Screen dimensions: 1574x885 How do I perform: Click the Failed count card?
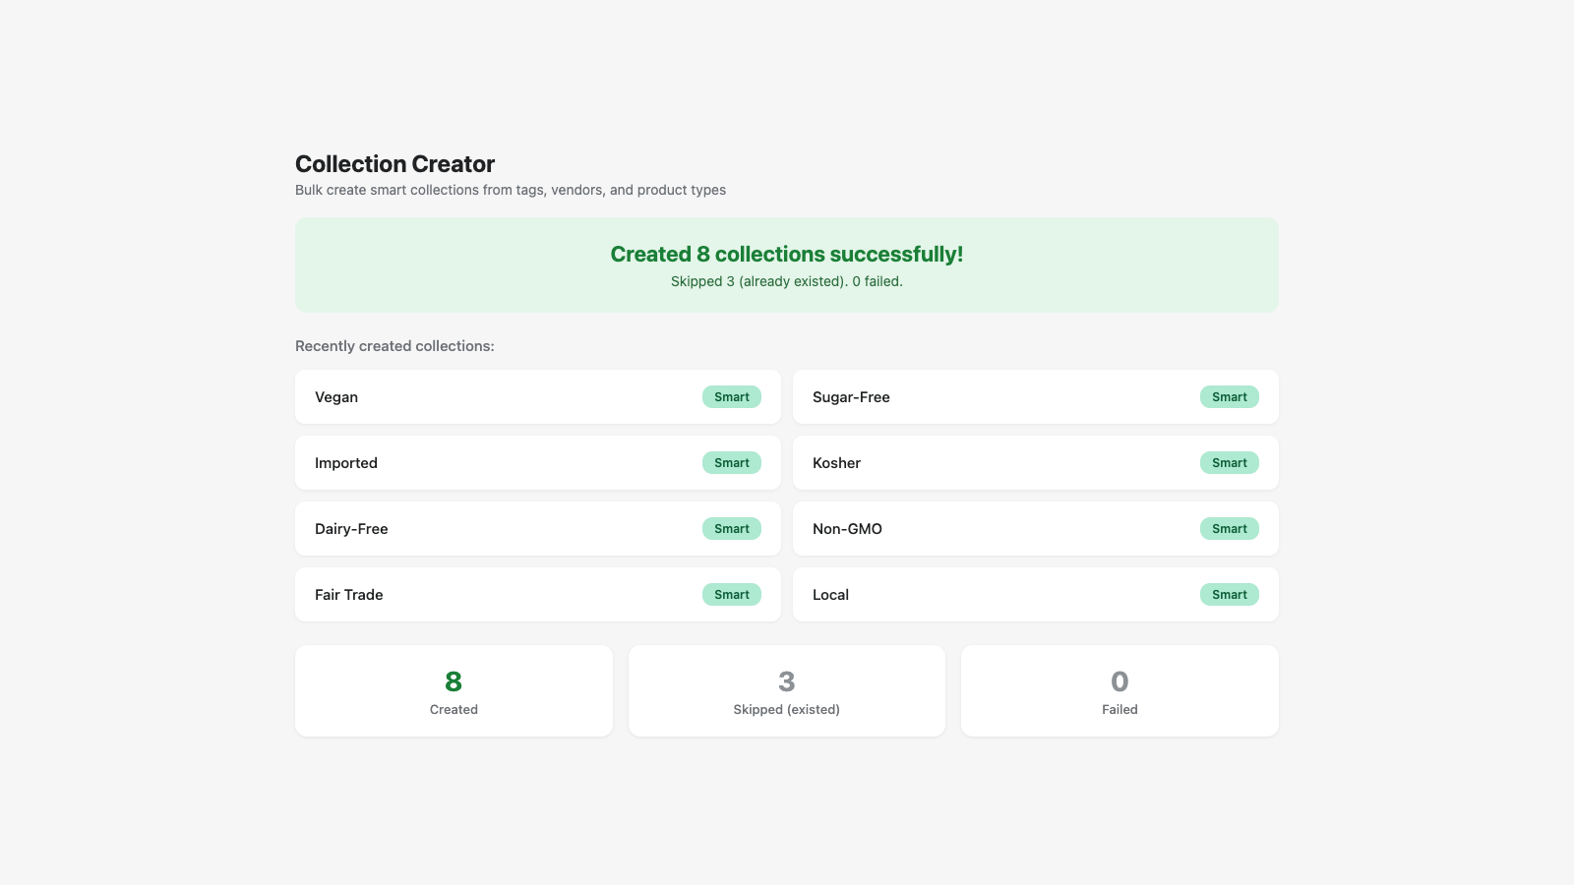click(x=1120, y=691)
